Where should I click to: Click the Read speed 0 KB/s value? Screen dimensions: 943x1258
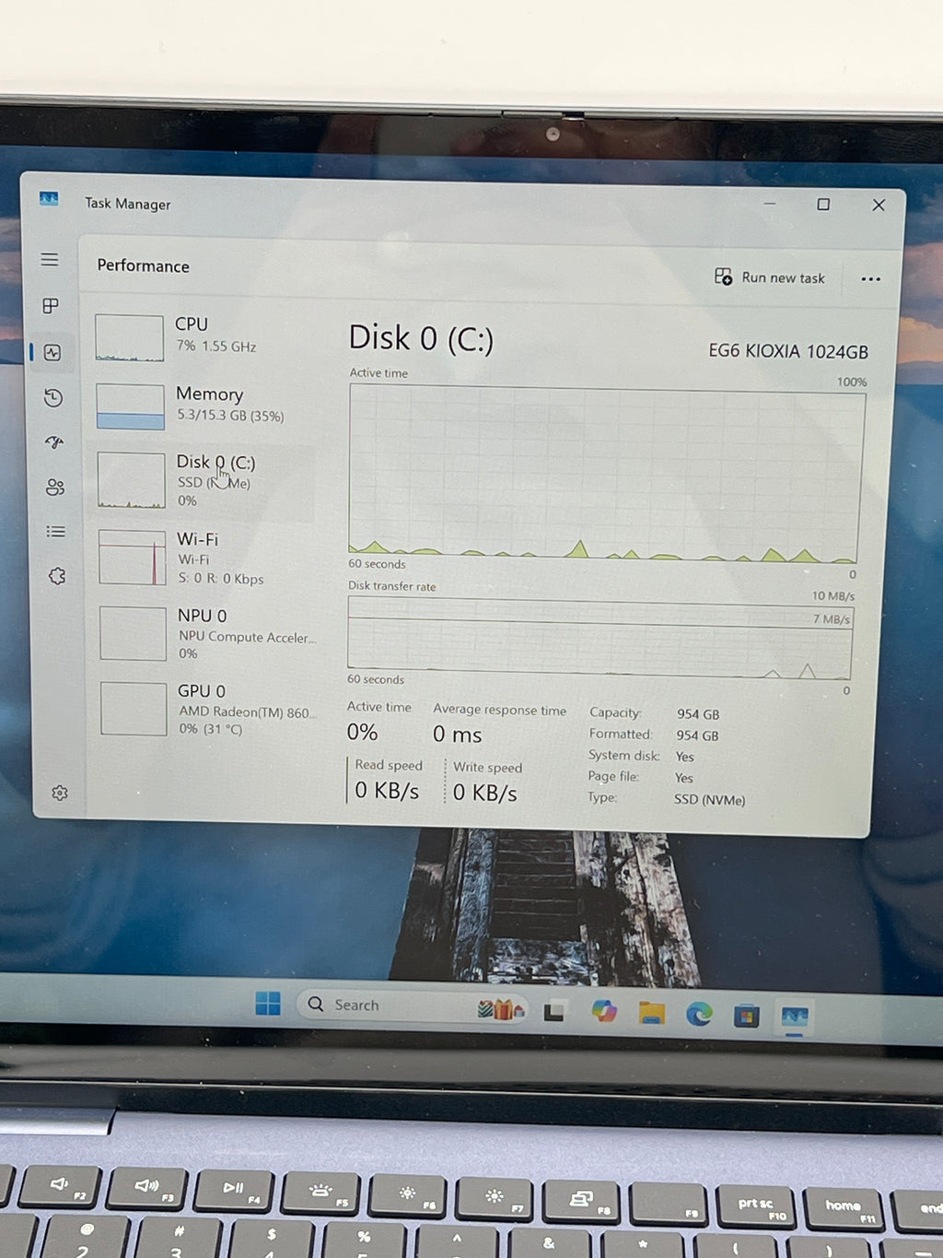387,791
